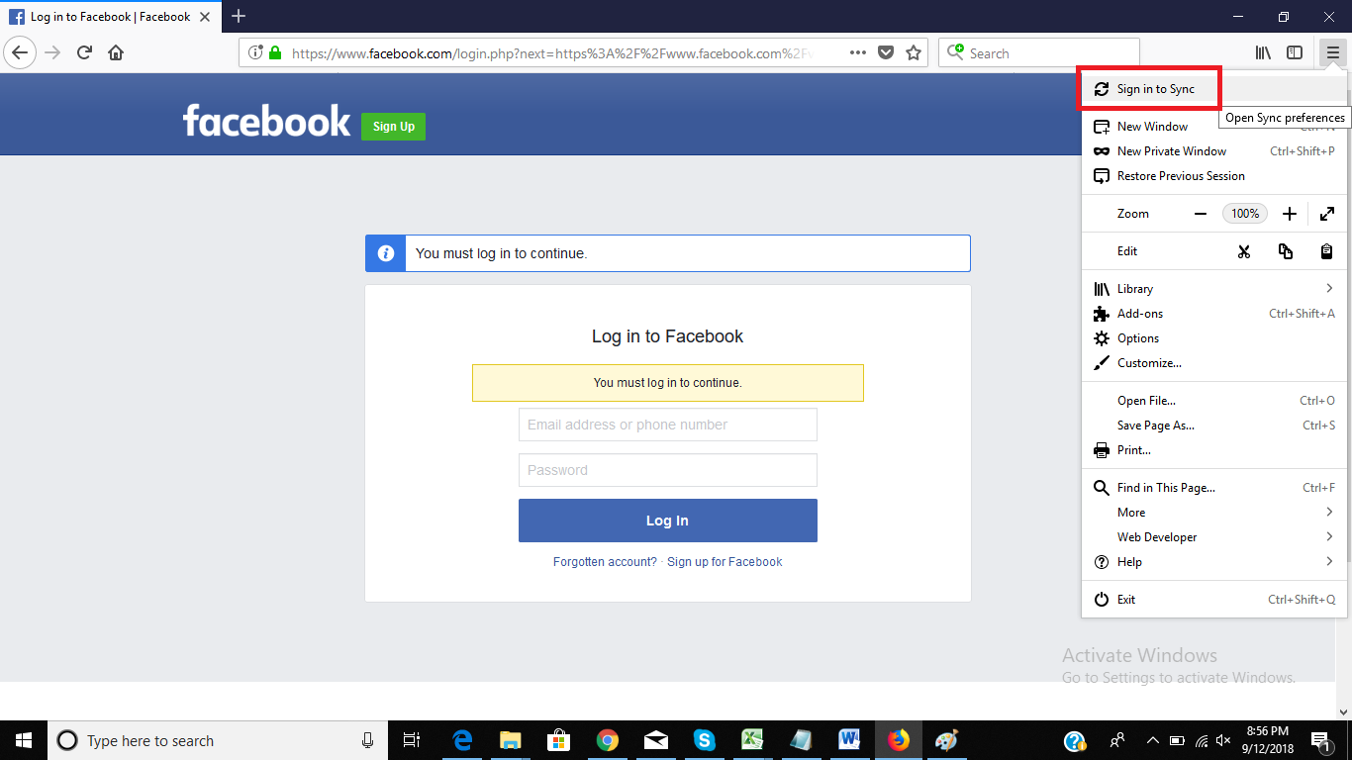Click Sign in to Sync
This screenshot has width=1352, height=760.
pos(1215,89)
